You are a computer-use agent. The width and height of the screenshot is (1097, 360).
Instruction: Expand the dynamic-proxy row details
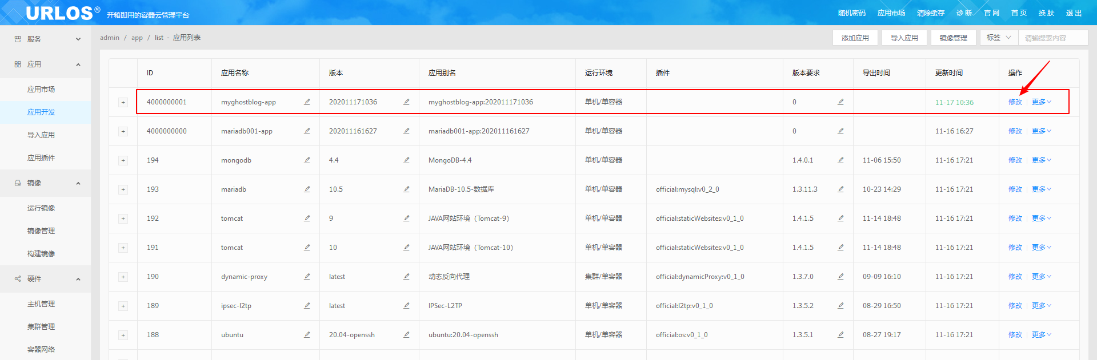(123, 277)
